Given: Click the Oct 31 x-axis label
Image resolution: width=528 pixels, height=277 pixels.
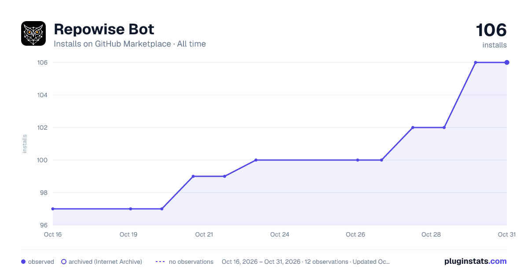Looking at the screenshot, I should (x=506, y=234).
